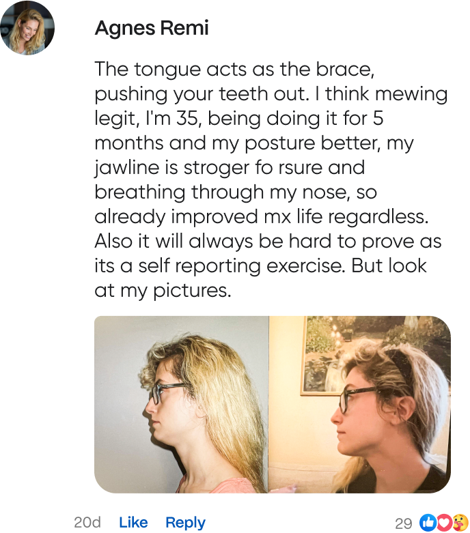The width and height of the screenshot is (470, 533).
Task: Click the "self reporting exercise" phrase
Action: 241,266
